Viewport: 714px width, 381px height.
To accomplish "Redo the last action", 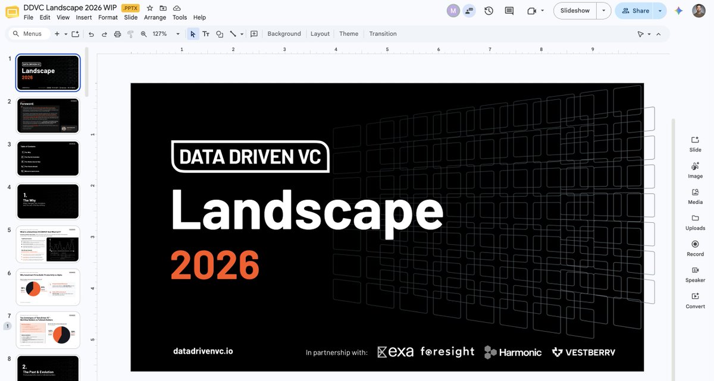I will pyautogui.click(x=104, y=34).
